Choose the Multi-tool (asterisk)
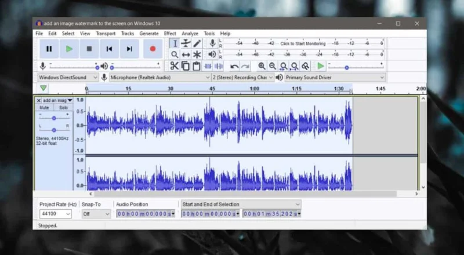This screenshot has width=464, height=255. point(197,54)
